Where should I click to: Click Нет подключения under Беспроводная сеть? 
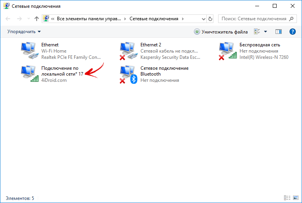(259, 51)
